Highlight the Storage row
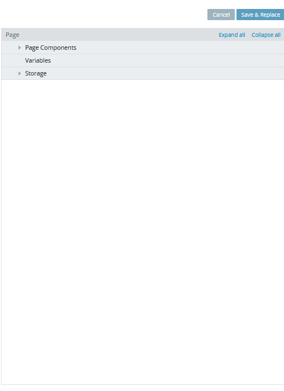 pyautogui.click(x=143, y=74)
